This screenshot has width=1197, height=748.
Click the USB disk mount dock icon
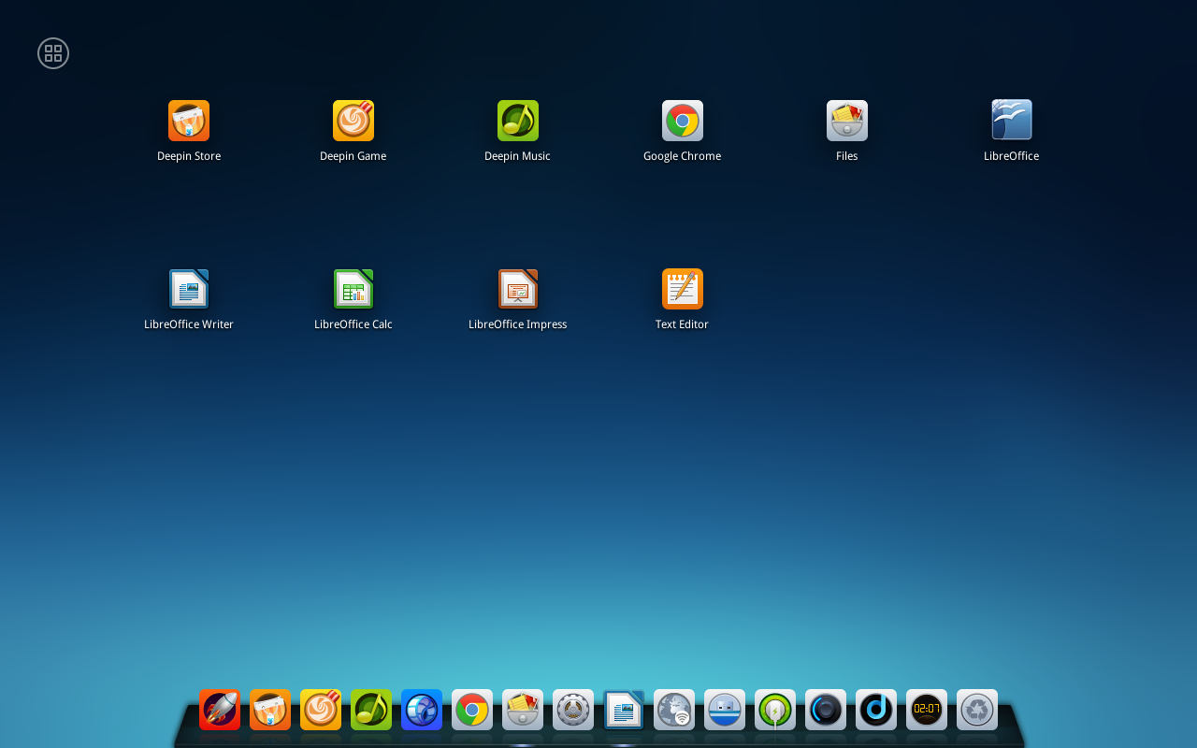[725, 710]
